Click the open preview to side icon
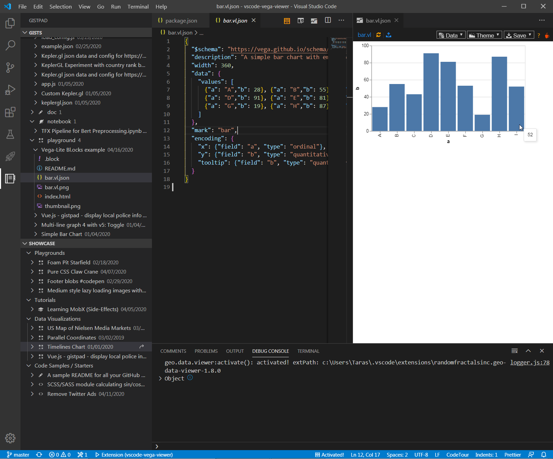Image resolution: width=553 pixels, height=459 pixels. tap(300, 21)
